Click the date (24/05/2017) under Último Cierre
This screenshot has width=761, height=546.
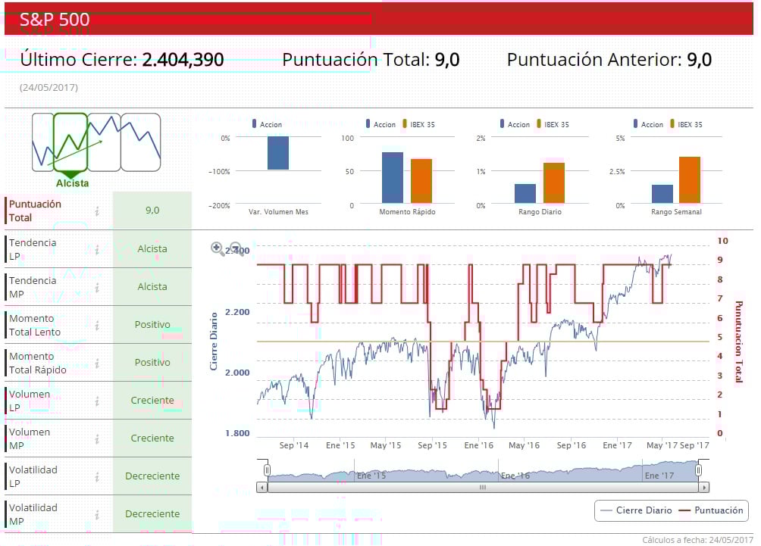49,87
